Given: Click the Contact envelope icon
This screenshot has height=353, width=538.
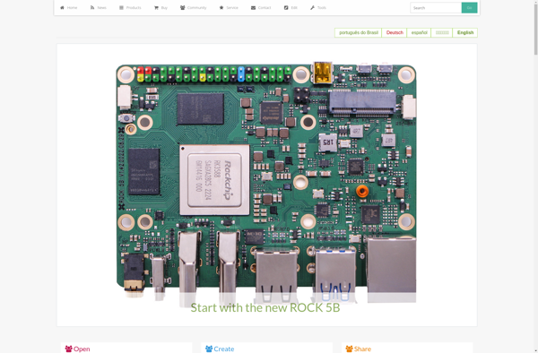Looking at the screenshot, I should [253, 7].
